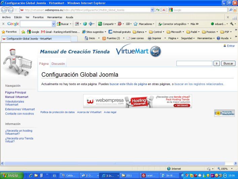Click the red Stop loading icon
This screenshot has height=179, width=238.
coord(164,10)
